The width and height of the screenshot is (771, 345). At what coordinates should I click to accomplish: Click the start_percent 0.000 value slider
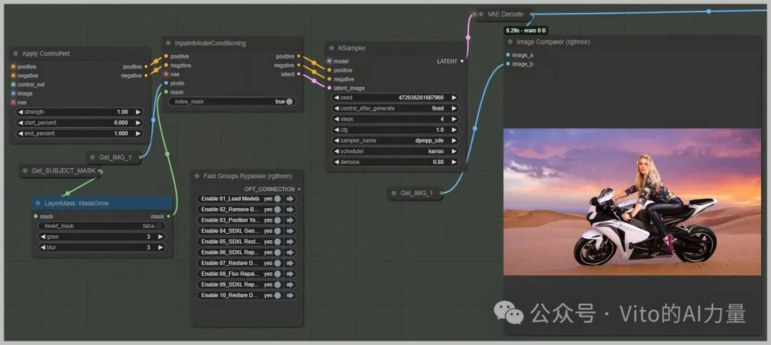coord(79,123)
